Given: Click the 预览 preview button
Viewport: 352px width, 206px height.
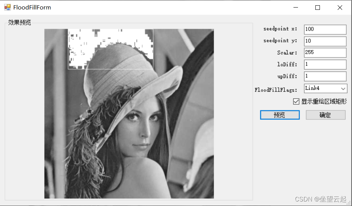Looking at the screenshot, I should coord(280,115).
